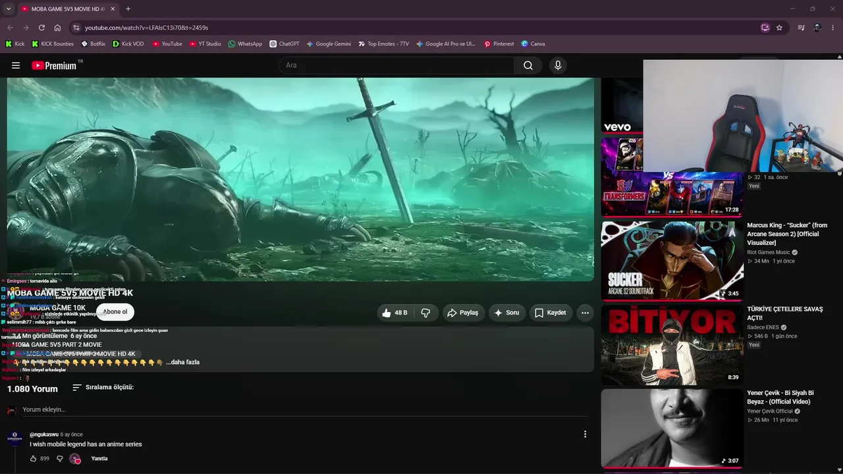Open 'Yener Çevik - Bi Siyah Bi Beyaz' title
This screenshot has height=474, width=843.
780,397
